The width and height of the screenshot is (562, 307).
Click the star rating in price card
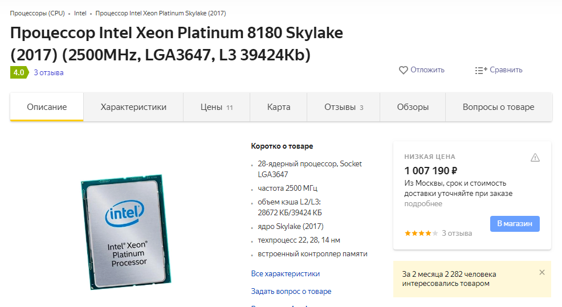421,233
